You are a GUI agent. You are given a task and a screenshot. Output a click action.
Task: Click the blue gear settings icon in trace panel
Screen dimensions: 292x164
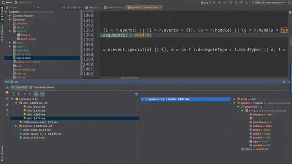click(137, 94)
